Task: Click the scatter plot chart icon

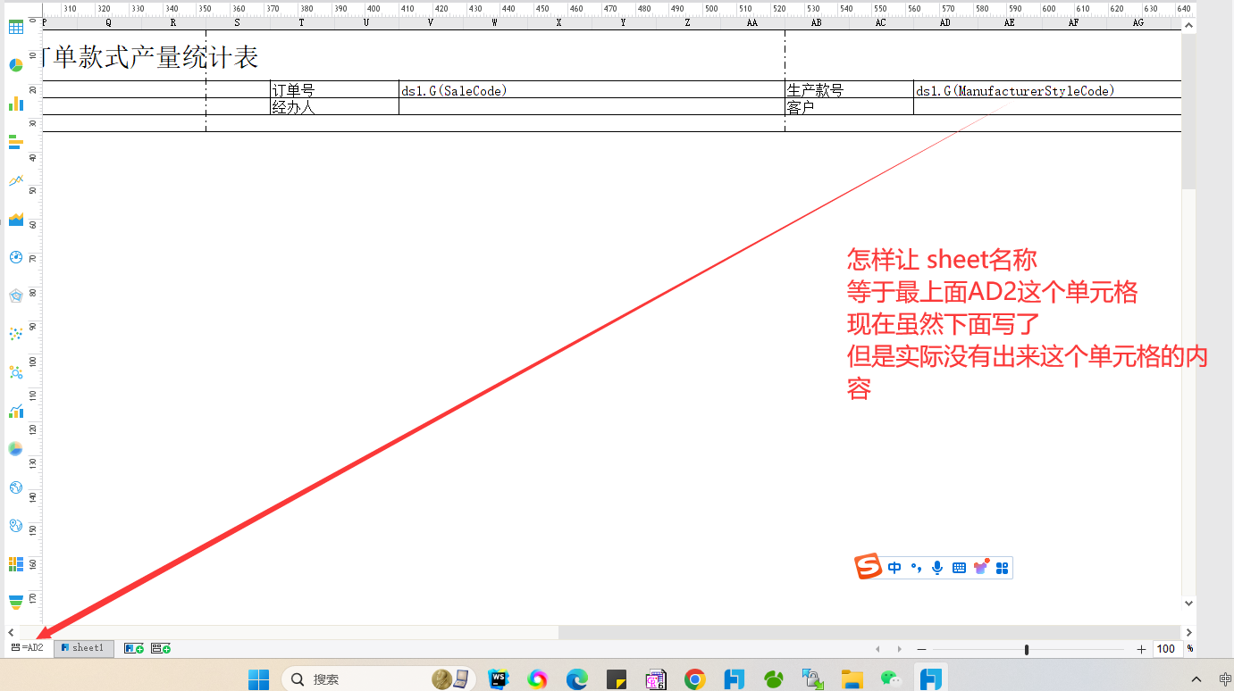Action: [16, 334]
